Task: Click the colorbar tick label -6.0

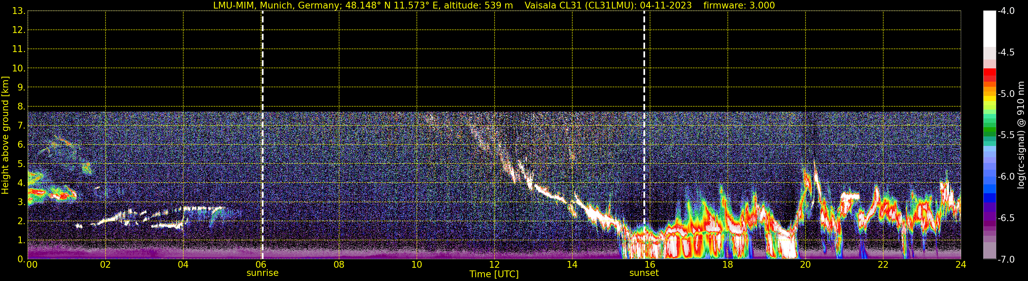Action: coord(1005,177)
